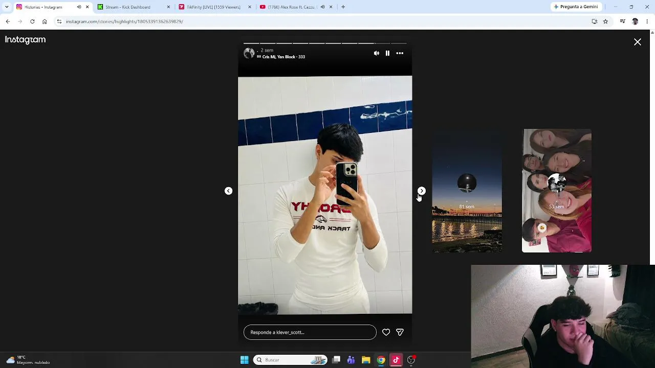Open the story author's profile picture
This screenshot has height=368, width=655.
(x=249, y=53)
